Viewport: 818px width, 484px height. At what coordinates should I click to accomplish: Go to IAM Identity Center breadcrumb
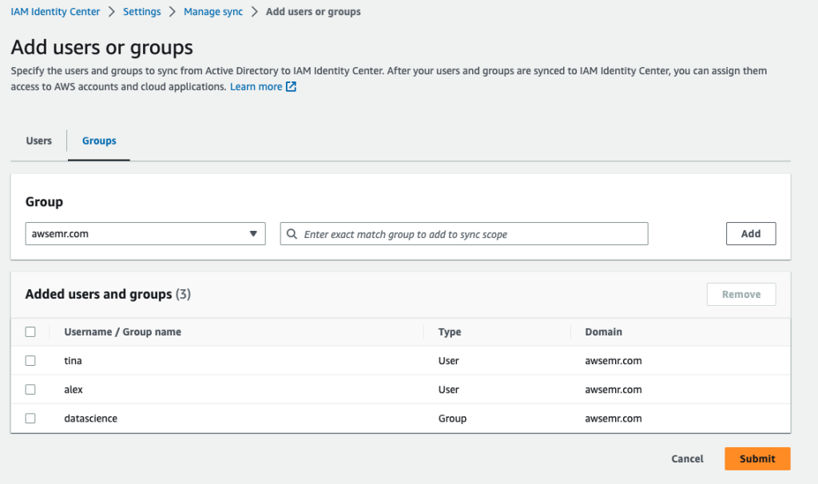pos(56,12)
